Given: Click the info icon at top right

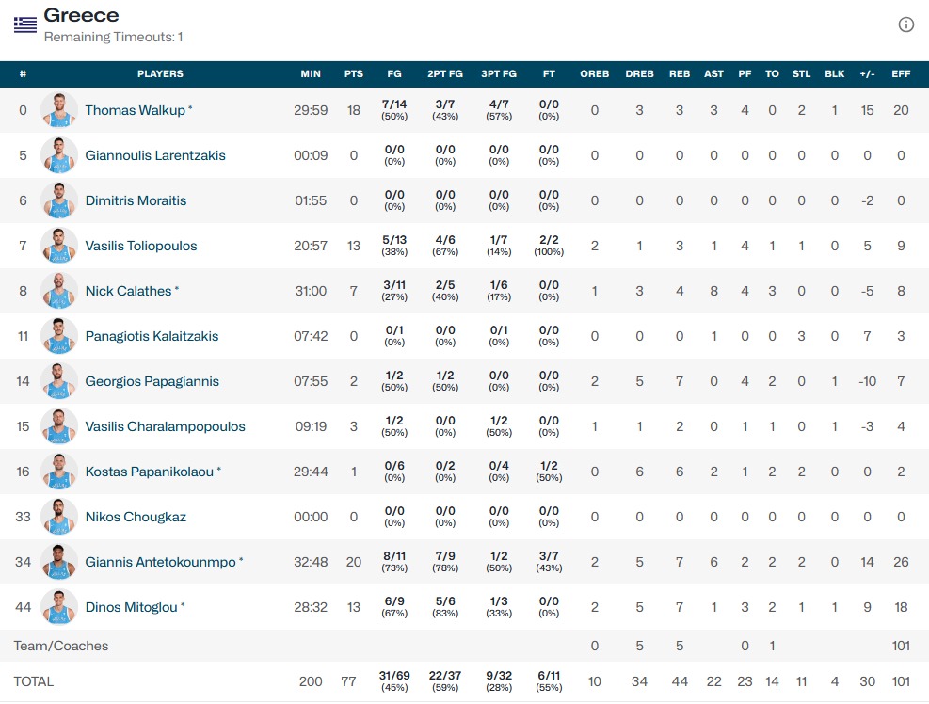Looking at the screenshot, I should click(x=905, y=25).
